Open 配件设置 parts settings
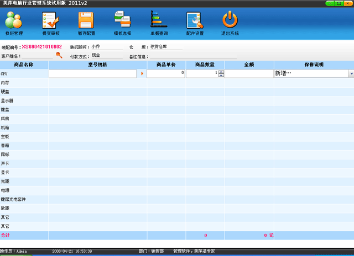The height and width of the screenshot is (256, 354). (x=195, y=22)
